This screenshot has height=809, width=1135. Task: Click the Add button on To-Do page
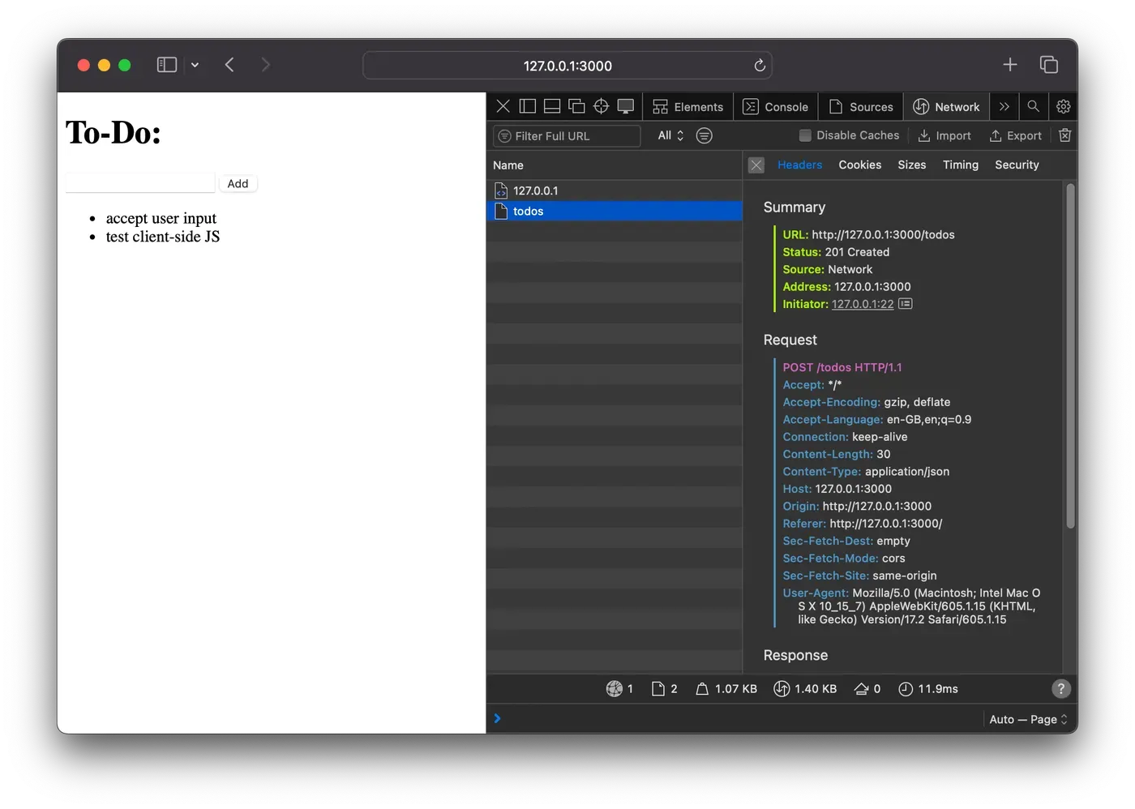238,183
